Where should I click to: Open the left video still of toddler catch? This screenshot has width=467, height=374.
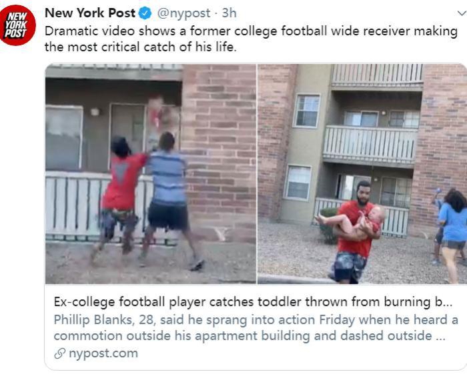point(150,174)
